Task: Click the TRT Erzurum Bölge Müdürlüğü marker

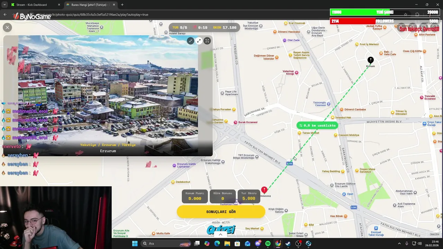Action: [x=256, y=157]
